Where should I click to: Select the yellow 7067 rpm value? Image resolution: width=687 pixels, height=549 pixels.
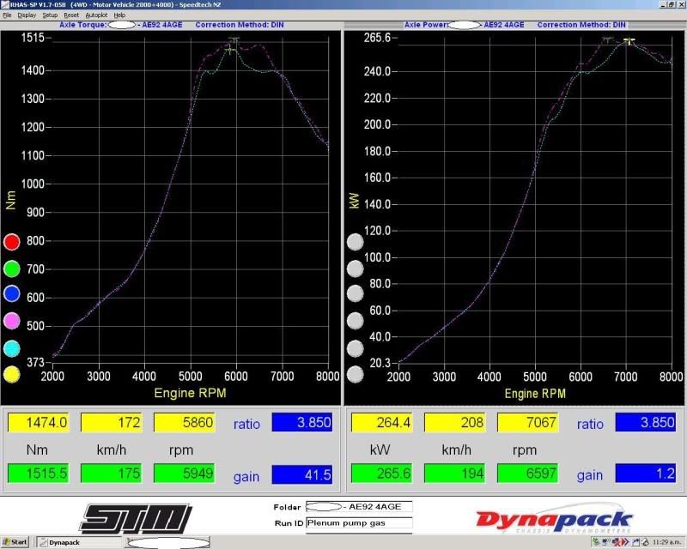528,423
